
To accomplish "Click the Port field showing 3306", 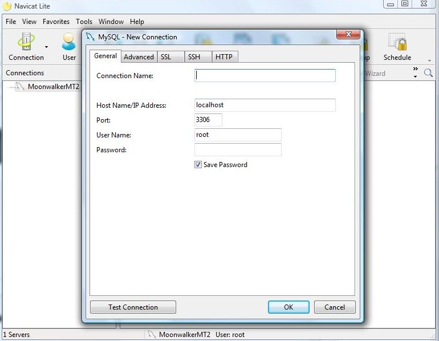I will click(208, 120).
